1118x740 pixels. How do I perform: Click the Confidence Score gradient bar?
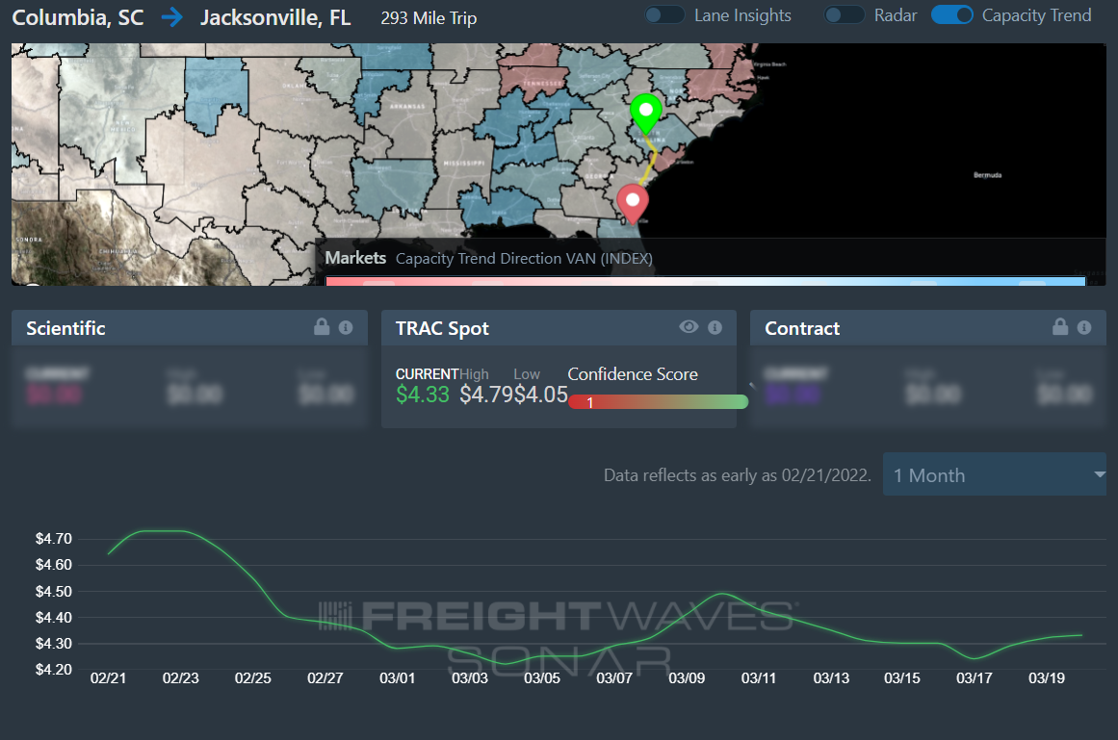[659, 402]
